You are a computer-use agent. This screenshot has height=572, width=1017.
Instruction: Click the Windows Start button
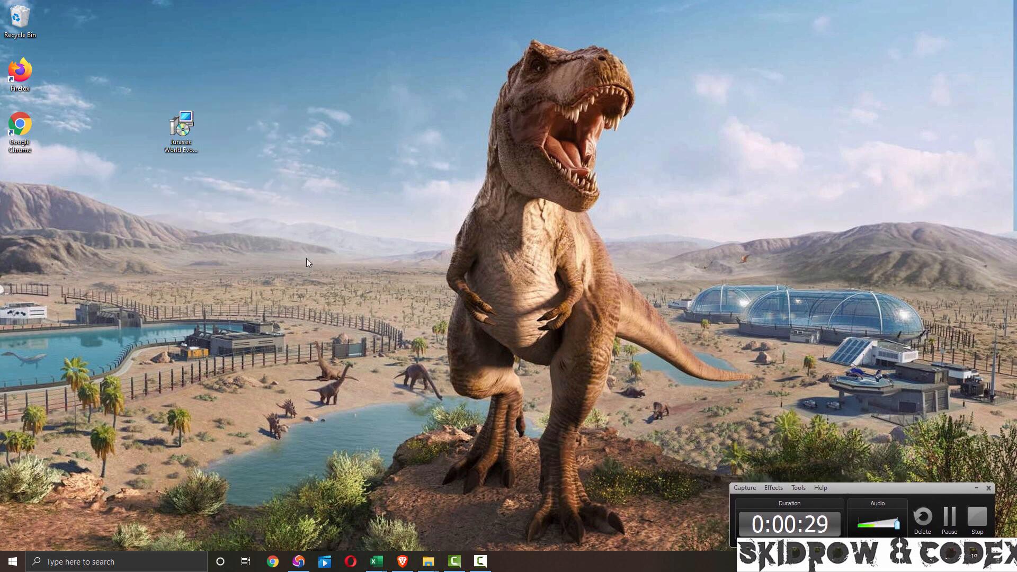tap(13, 561)
